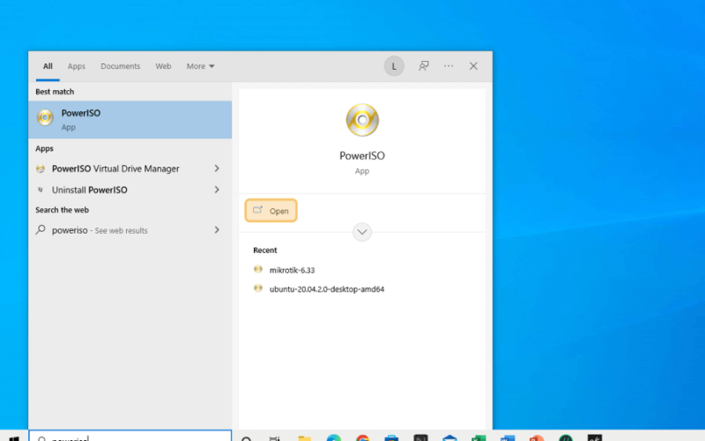Open Google Chrome from the taskbar
Screen dimensions: 705x441
click(x=362, y=437)
